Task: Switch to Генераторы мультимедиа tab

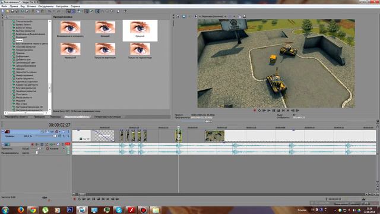Action: point(107,117)
